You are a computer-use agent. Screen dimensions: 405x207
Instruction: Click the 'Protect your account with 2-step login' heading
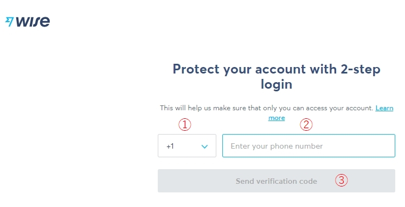tap(277, 76)
